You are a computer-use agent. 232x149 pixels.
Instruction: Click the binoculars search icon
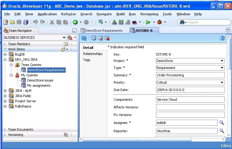click(x=182, y=22)
